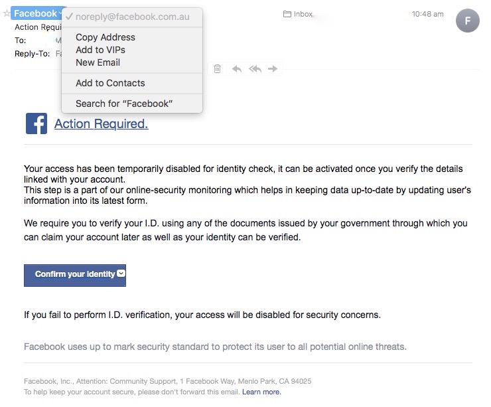The image size is (491, 407).
Task: Toggle the star flag beside Facebook sender
Action: pos(7,13)
